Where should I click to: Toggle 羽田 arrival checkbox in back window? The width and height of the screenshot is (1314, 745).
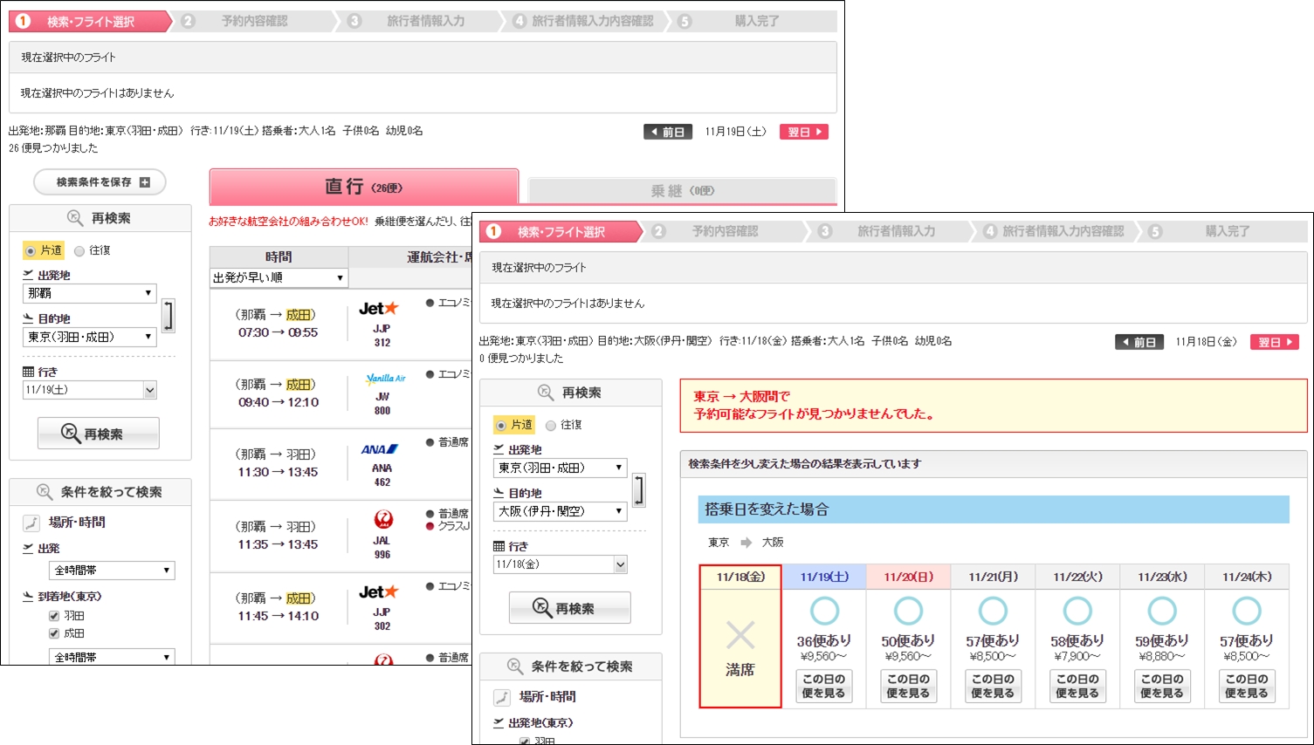54,616
